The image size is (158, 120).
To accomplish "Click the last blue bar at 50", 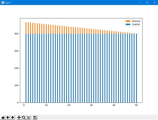I will click(136, 68).
